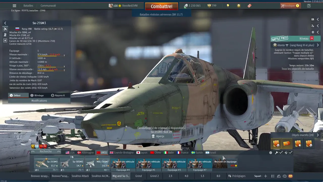Switch to the Chine nation tab

pyautogui.click(x=155, y=153)
